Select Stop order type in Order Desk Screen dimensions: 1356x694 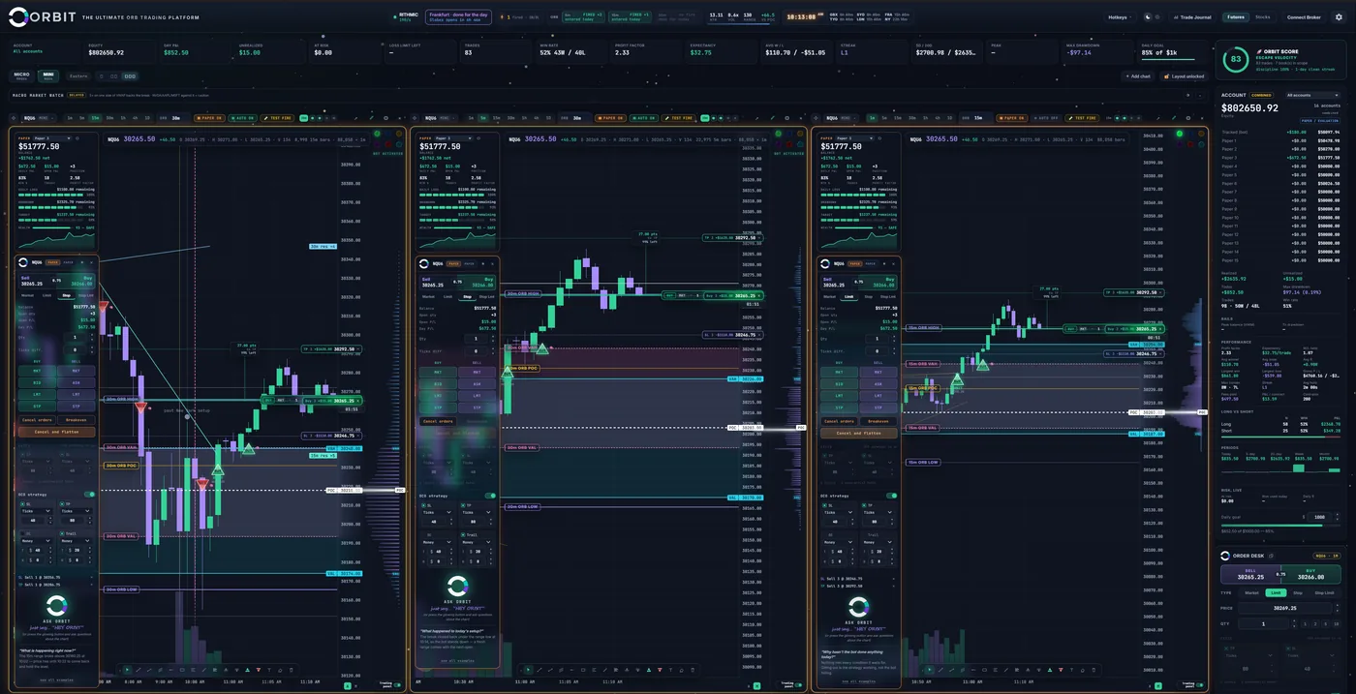1298,592
